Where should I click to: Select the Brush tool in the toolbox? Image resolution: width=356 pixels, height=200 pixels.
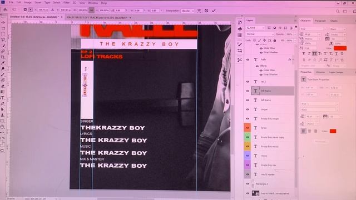point(3,74)
